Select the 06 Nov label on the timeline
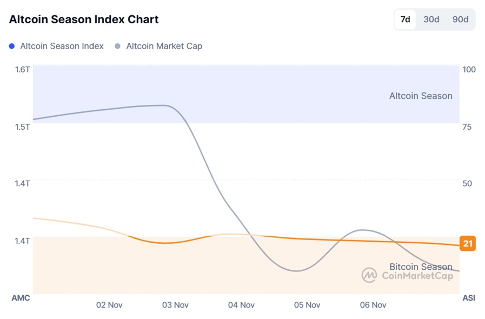 [x=372, y=305]
